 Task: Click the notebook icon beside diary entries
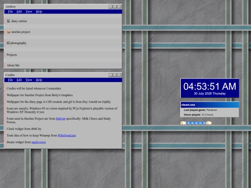pos(8,21)
